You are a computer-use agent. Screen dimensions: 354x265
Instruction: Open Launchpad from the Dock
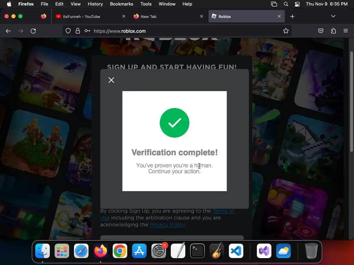[62, 251]
